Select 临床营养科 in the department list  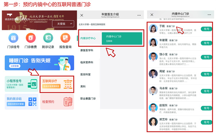click(x=87, y=62)
